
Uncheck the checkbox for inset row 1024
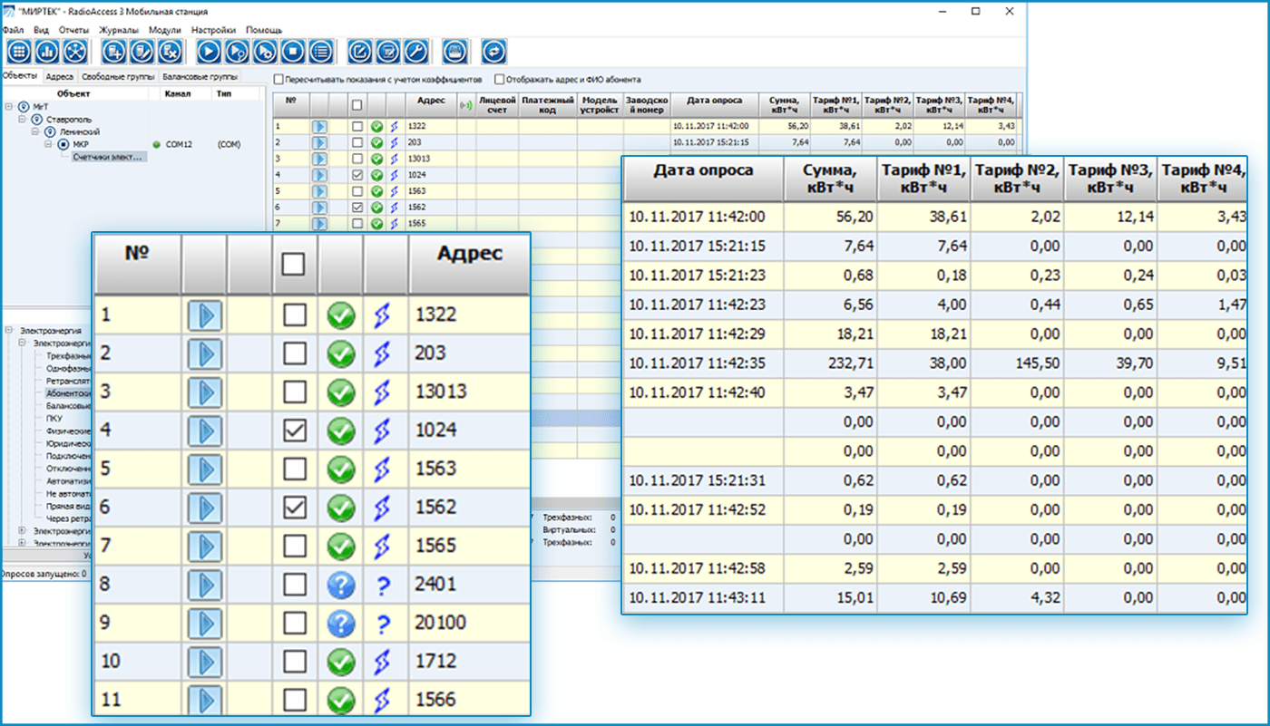pyautogui.click(x=294, y=431)
